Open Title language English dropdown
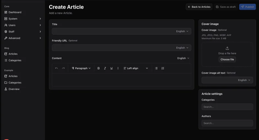 tap(182, 31)
